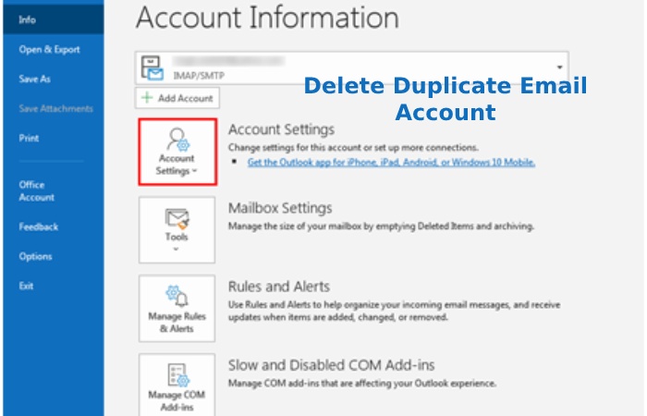Screen dimensions: 647x416
Task: Open Manage COM Add-ins
Action: tap(177, 385)
